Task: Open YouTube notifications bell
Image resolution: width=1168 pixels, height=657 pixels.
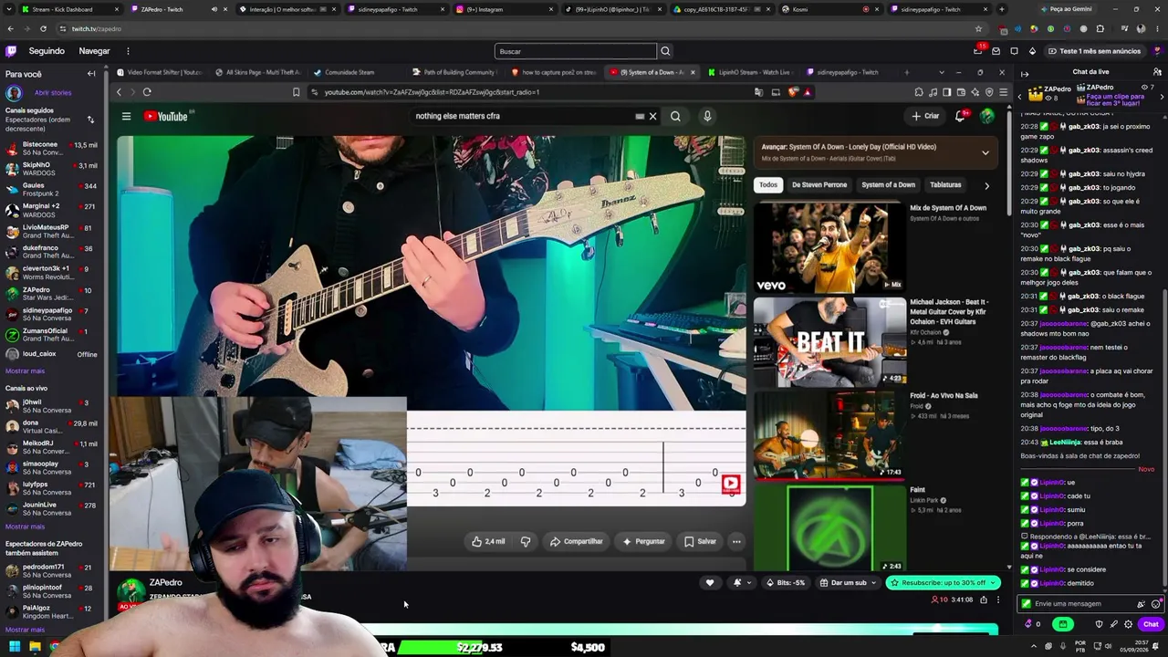Action: [960, 116]
